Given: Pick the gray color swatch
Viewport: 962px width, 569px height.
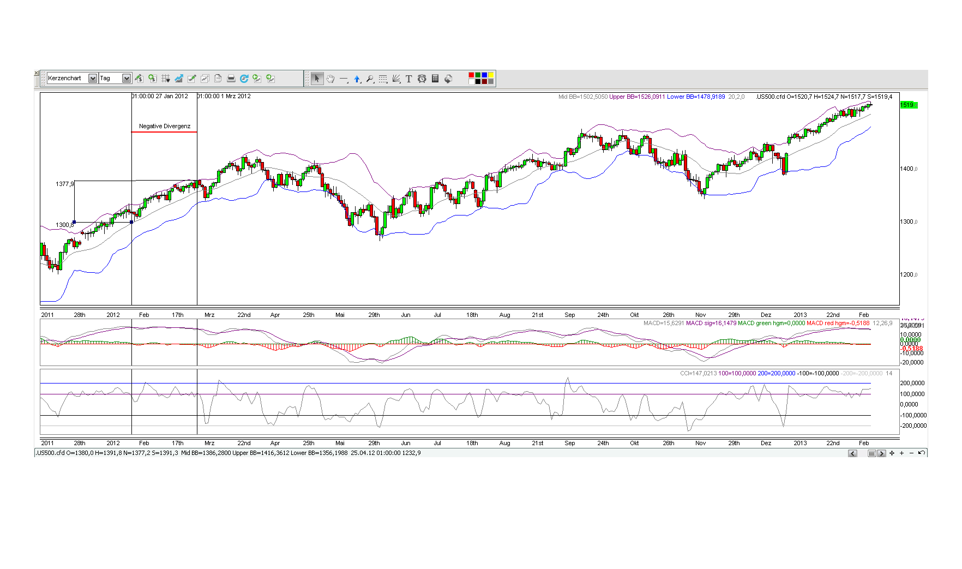Looking at the screenshot, I should (x=491, y=82).
